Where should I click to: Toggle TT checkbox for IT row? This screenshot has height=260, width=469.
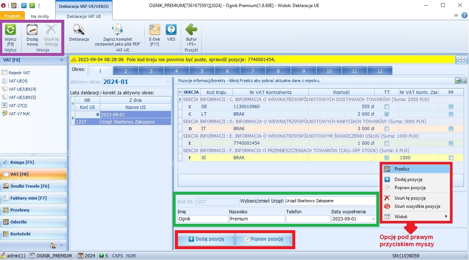(x=387, y=129)
